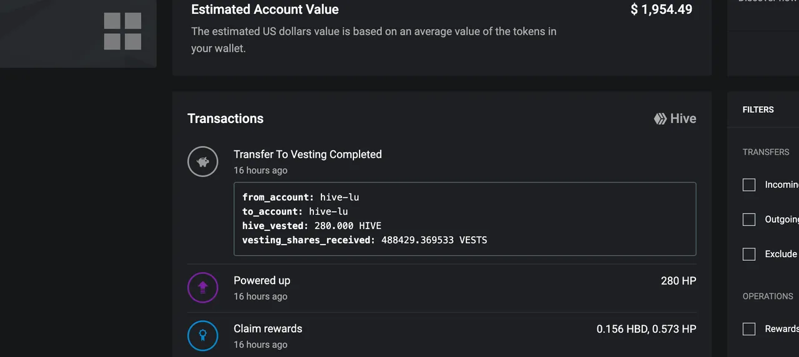Open the Transfer To Vesting Completed entry

click(308, 154)
